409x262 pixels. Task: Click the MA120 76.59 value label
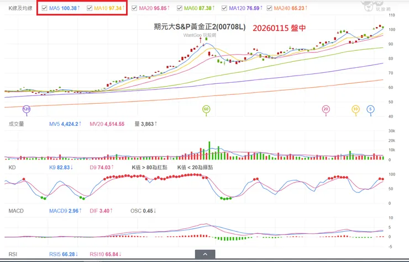tap(246, 8)
